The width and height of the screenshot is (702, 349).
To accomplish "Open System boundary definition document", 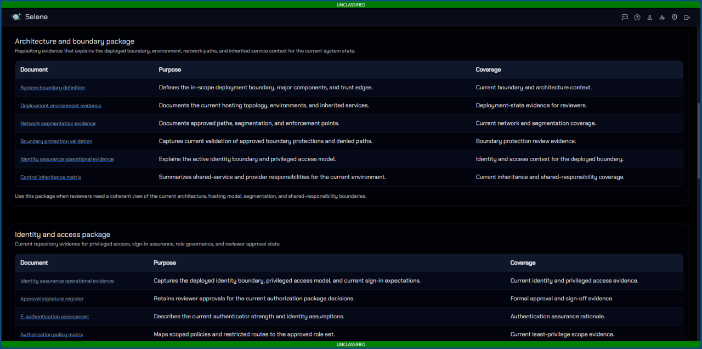I will (x=53, y=88).
